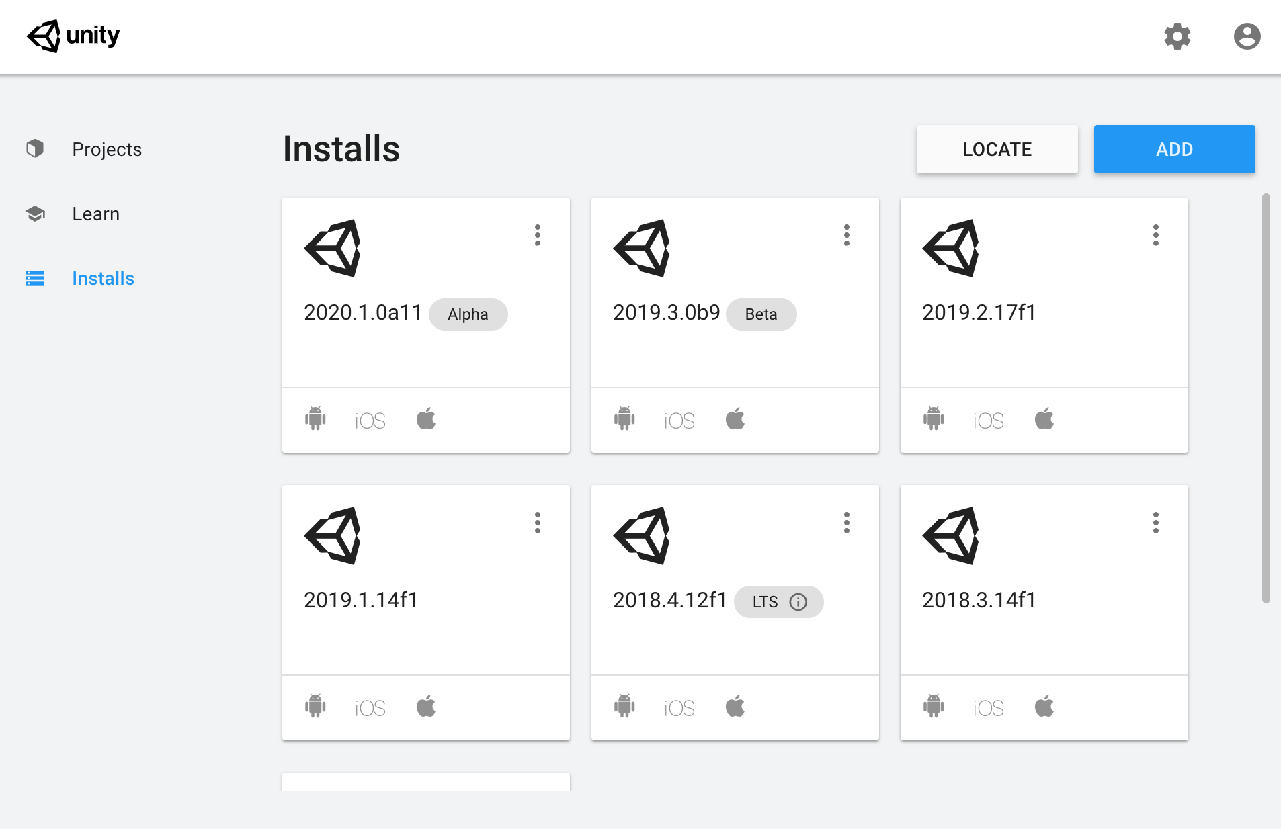Click the Projects cube icon in the sidebar

point(35,148)
